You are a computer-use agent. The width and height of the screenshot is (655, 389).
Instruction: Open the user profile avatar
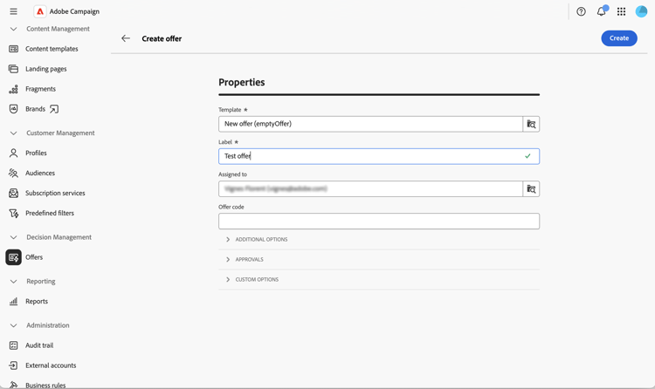641,11
